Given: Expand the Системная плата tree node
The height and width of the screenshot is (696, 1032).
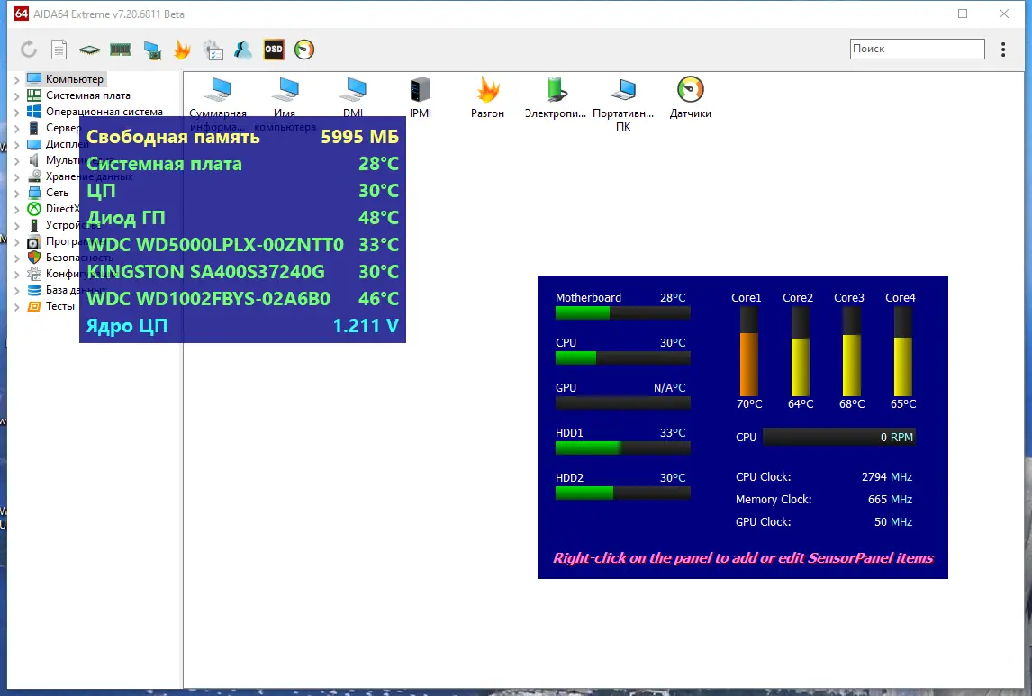Looking at the screenshot, I should click(x=16, y=96).
